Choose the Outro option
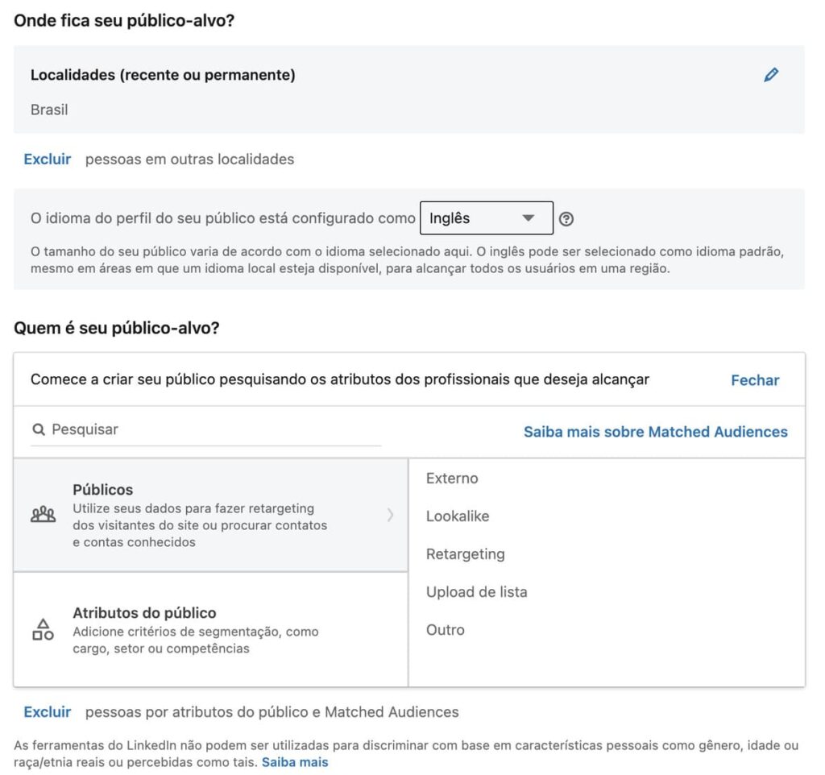The width and height of the screenshot is (825, 775). pyautogui.click(x=445, y=630)
